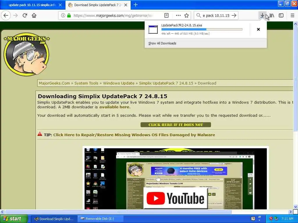Image resolution: width=298 pixels, height=223 pixels.
Task: Open System Tools breadcrumb link
Action: point(86,83)
